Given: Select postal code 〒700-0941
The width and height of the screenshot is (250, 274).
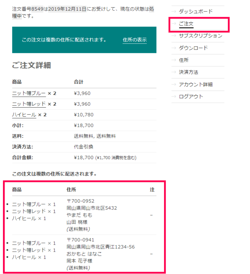Looking at the screenshot, I should click(80, 240).
